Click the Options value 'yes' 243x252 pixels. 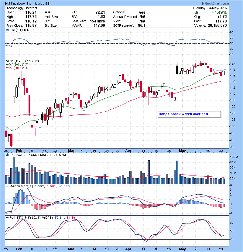pos(142,12)
